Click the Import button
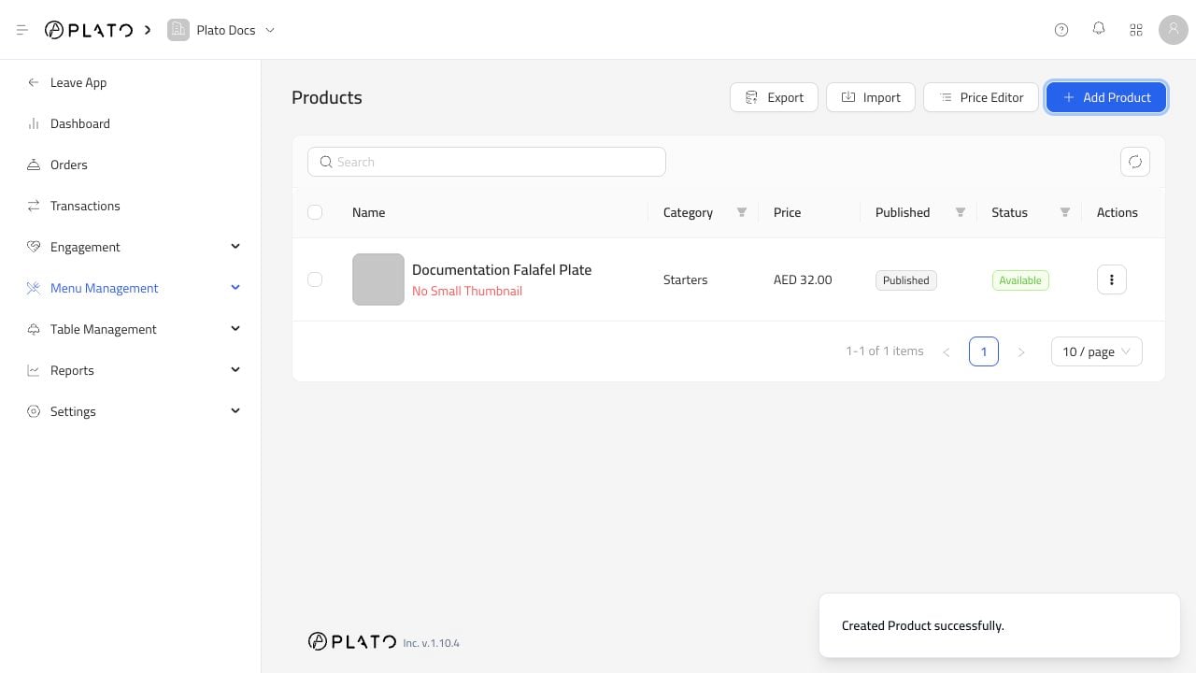 coord(871,97)
